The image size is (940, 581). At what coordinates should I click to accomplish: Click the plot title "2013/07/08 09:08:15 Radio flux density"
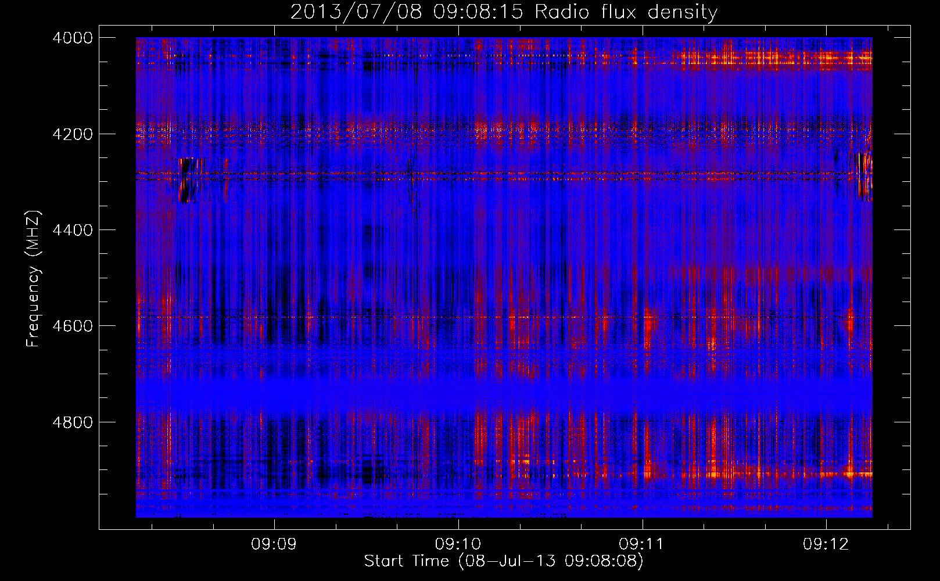click(x=504, y=12)
